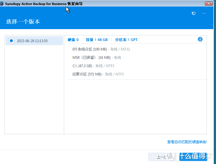
Task: Click the 硬盘 0 header label
Action: pyautogui.click(x=73, y=40)
